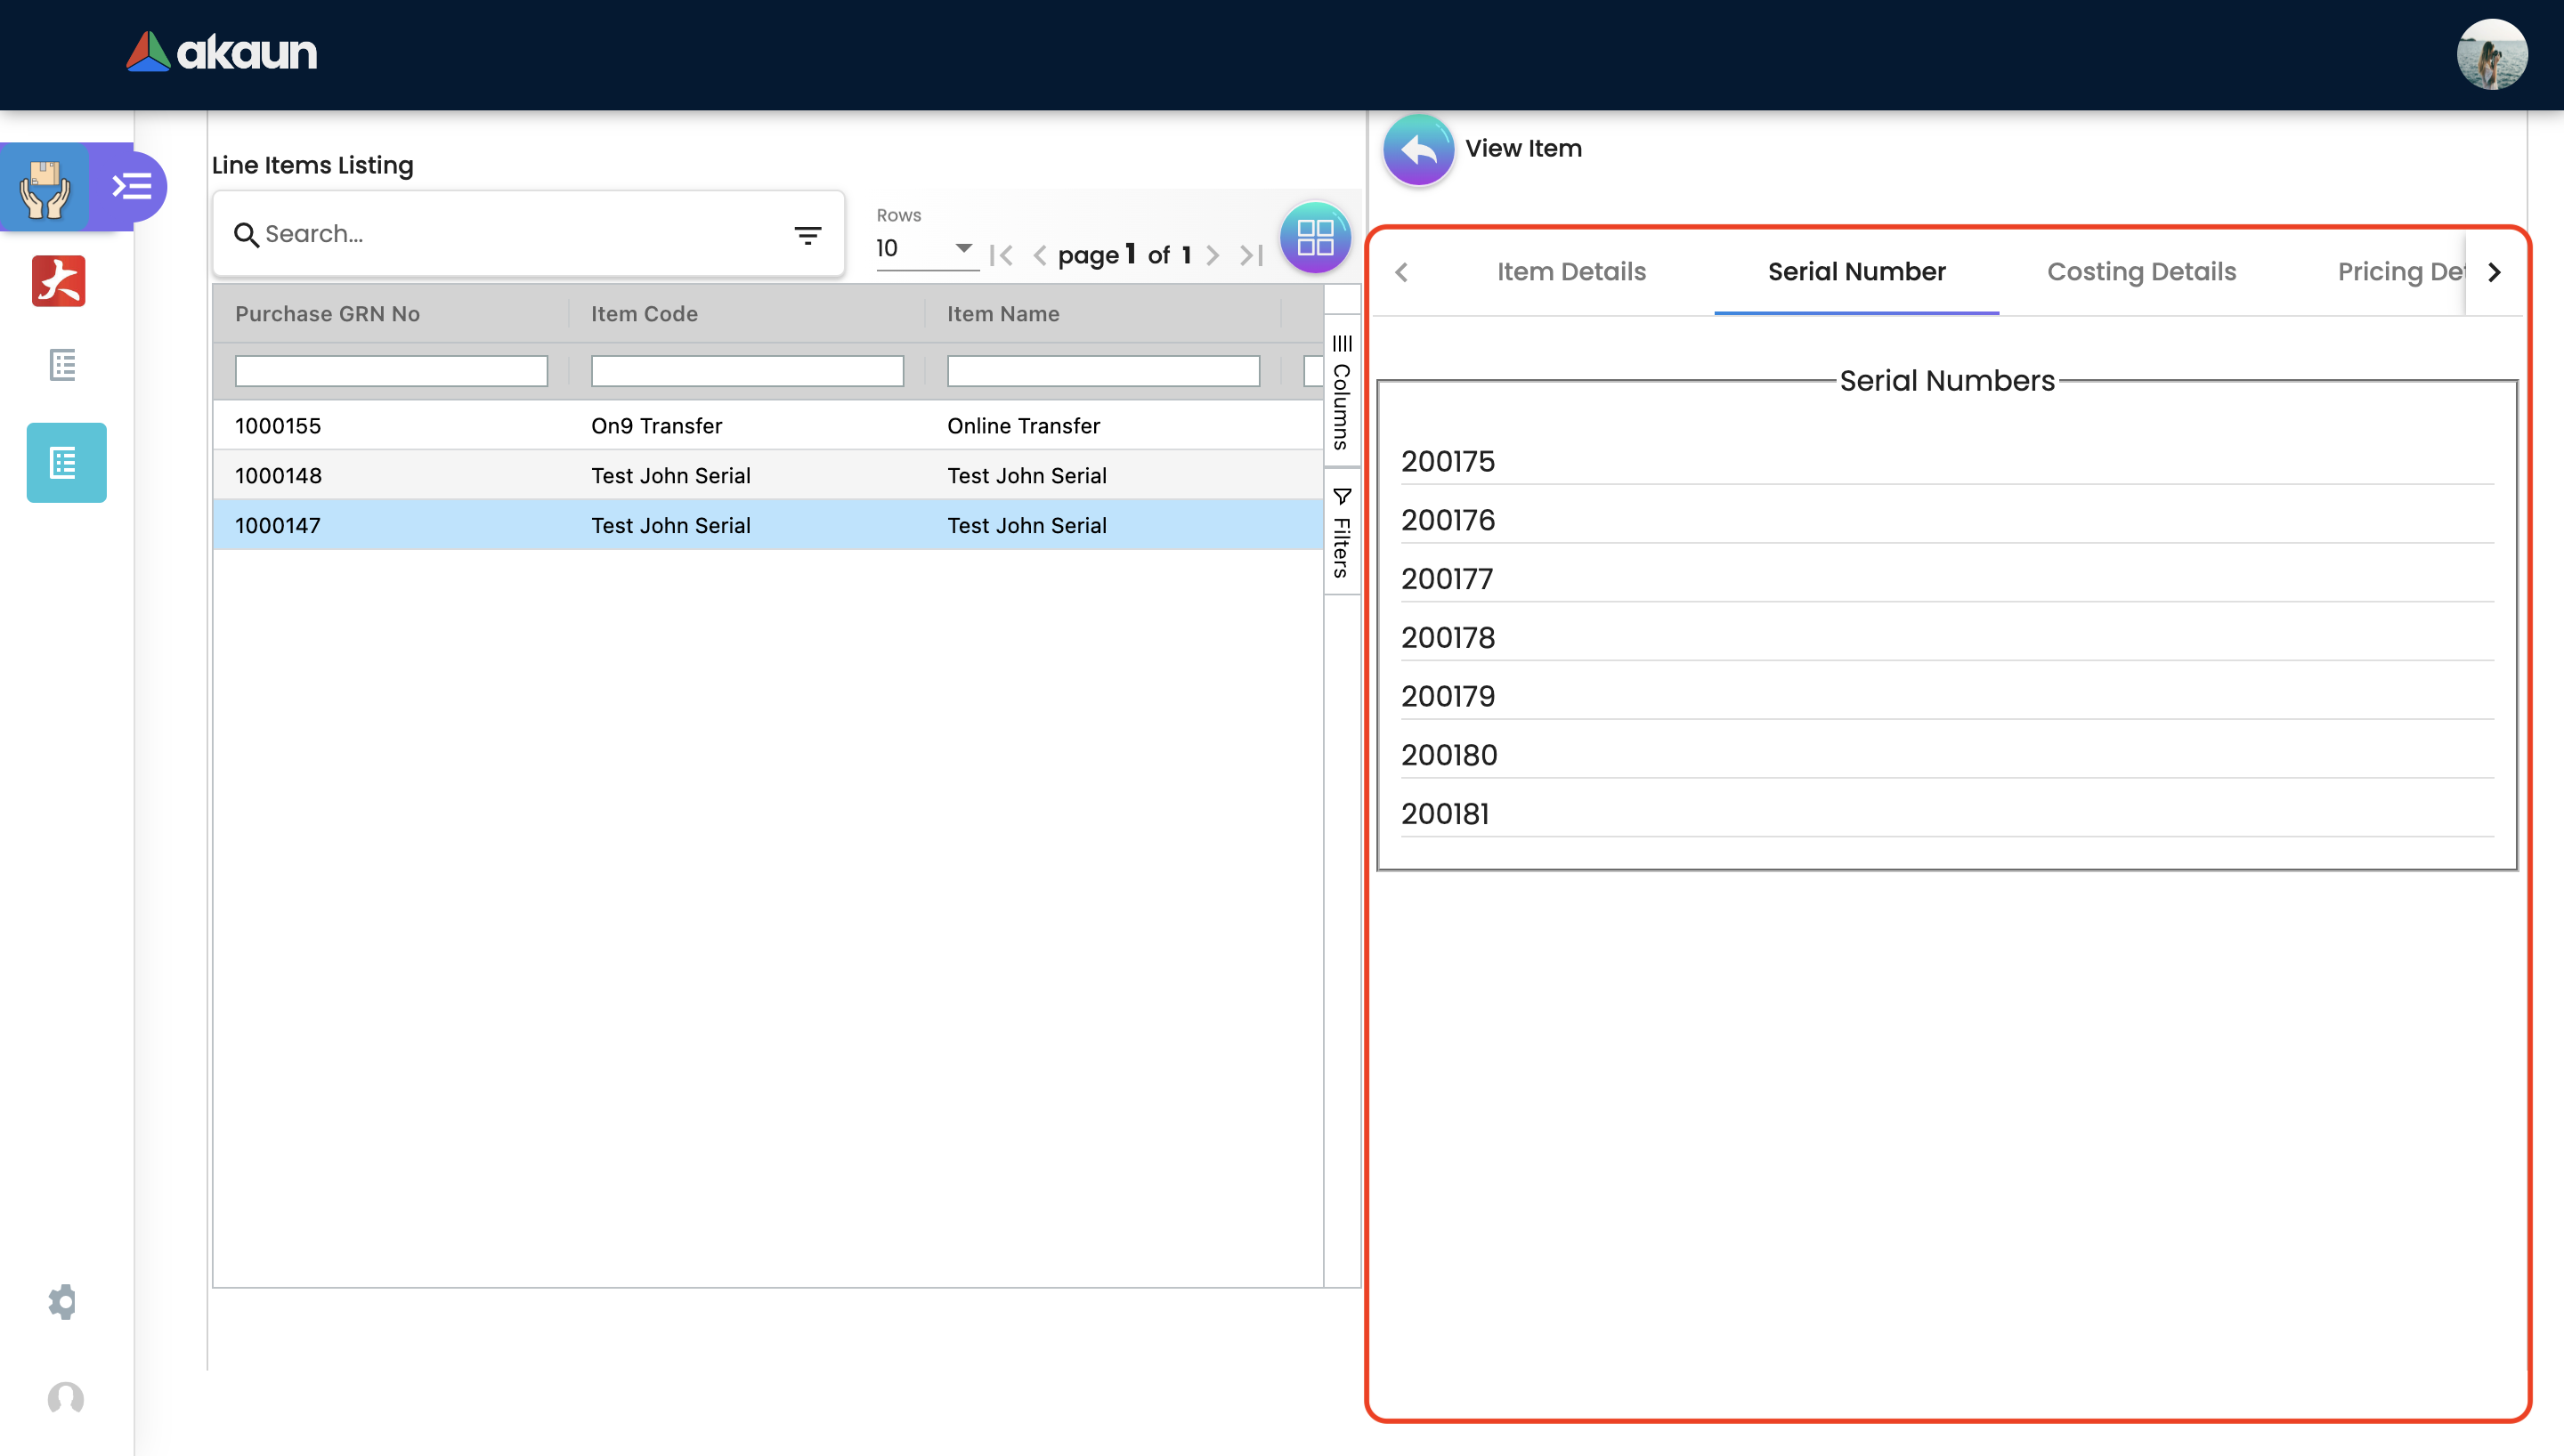2564x1456 pixels.
Task: Open the settings gear icon
Action: point(62,1301)
